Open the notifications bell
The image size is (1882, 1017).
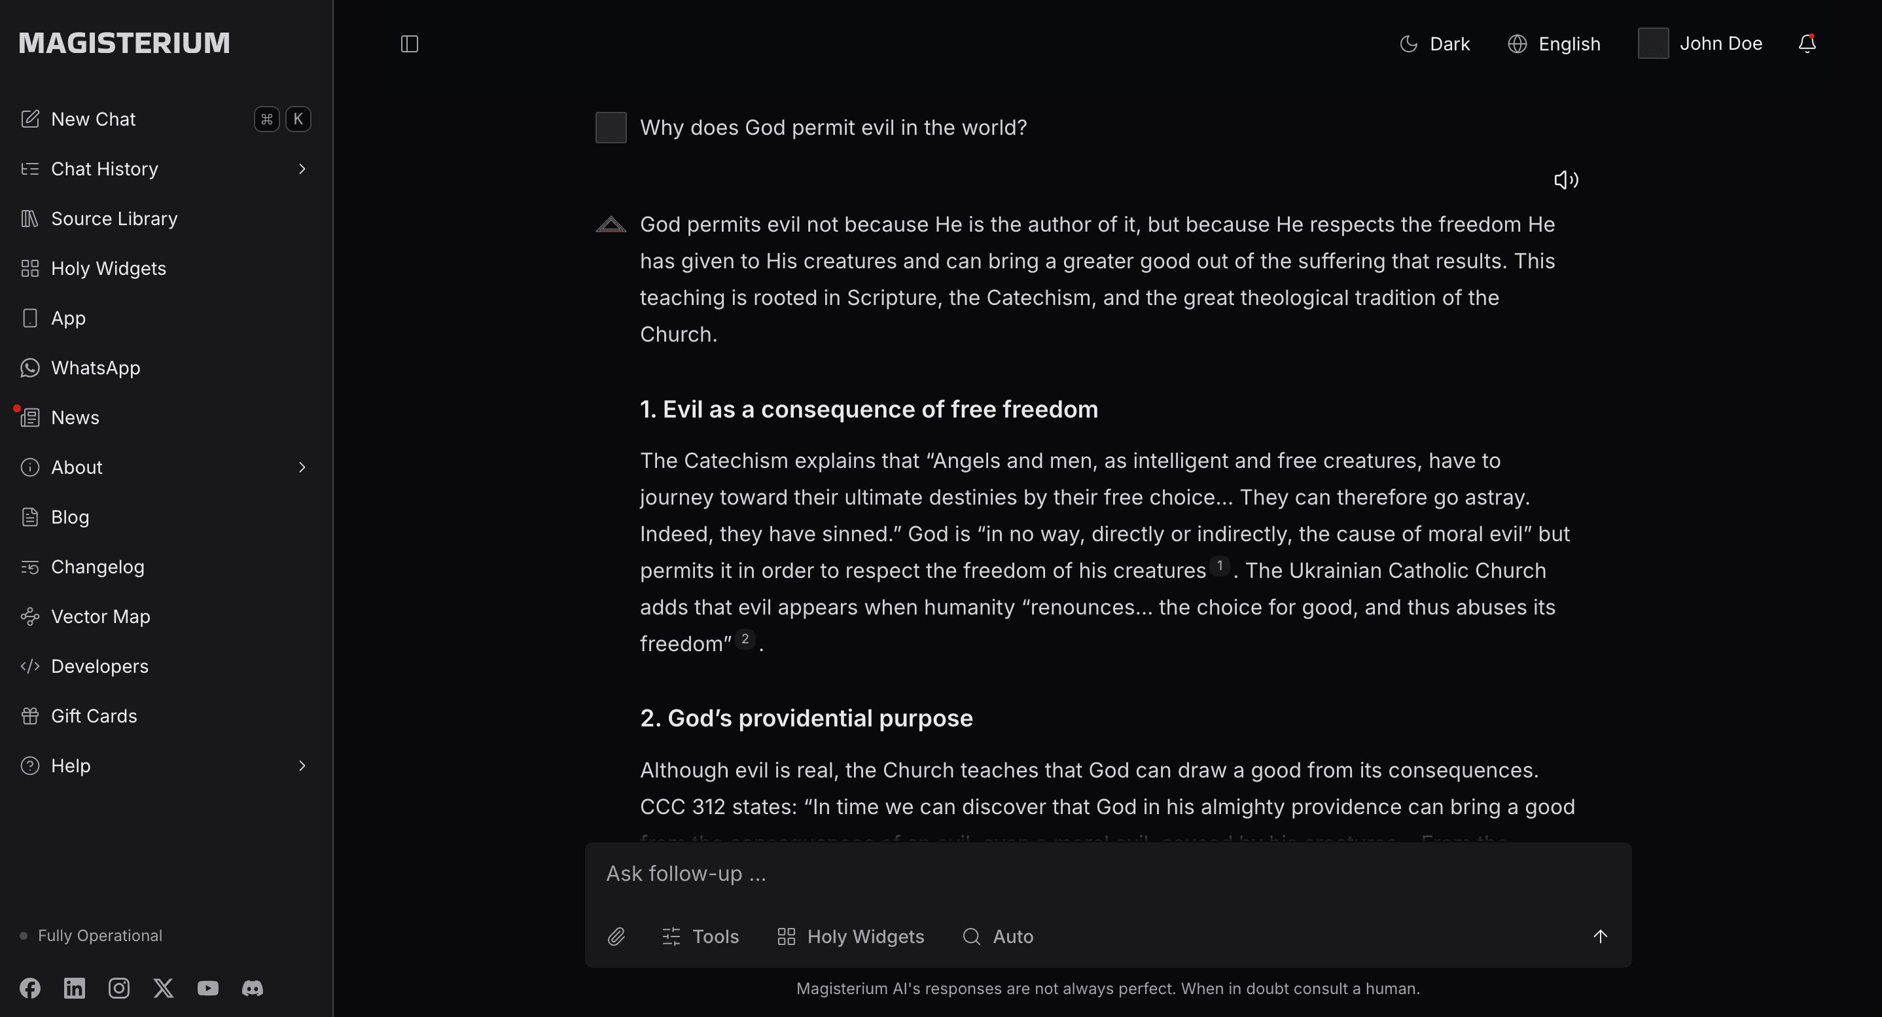pos(1807,44)
